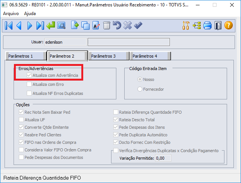This screenshot has width=241, height=183.
Task: Close the Manut.Parâmetros window
Action: [232, 5]
